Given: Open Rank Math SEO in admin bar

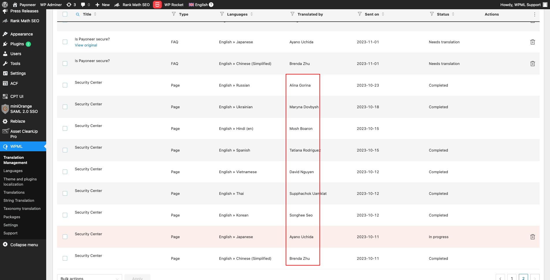Looking at the screenshot, I should (x=132, y=5).
